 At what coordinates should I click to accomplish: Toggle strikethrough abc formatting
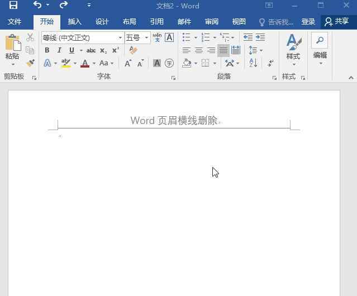91,50
